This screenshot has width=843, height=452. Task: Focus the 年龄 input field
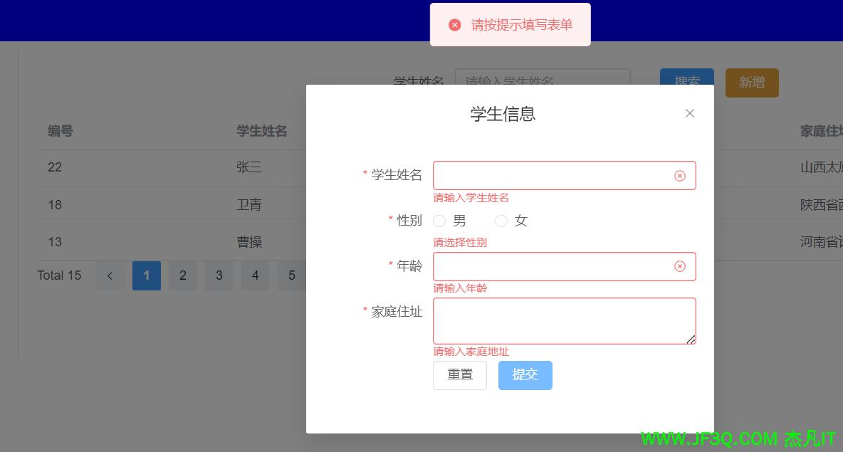552,266
